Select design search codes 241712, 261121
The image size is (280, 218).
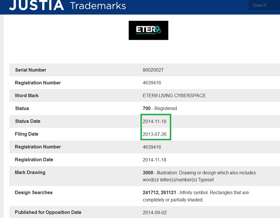click(159, 192)
